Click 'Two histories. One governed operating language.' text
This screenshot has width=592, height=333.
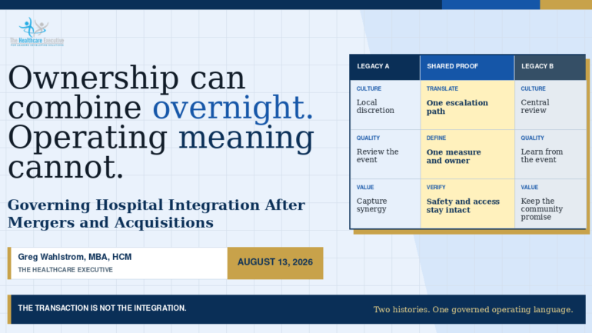tap(473, 310)
